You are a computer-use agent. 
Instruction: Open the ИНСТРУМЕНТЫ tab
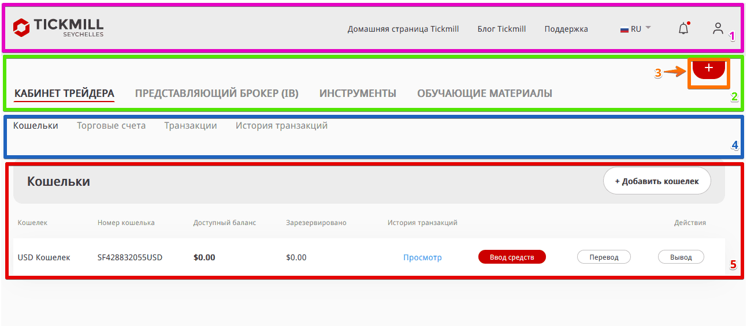(358, 93)
